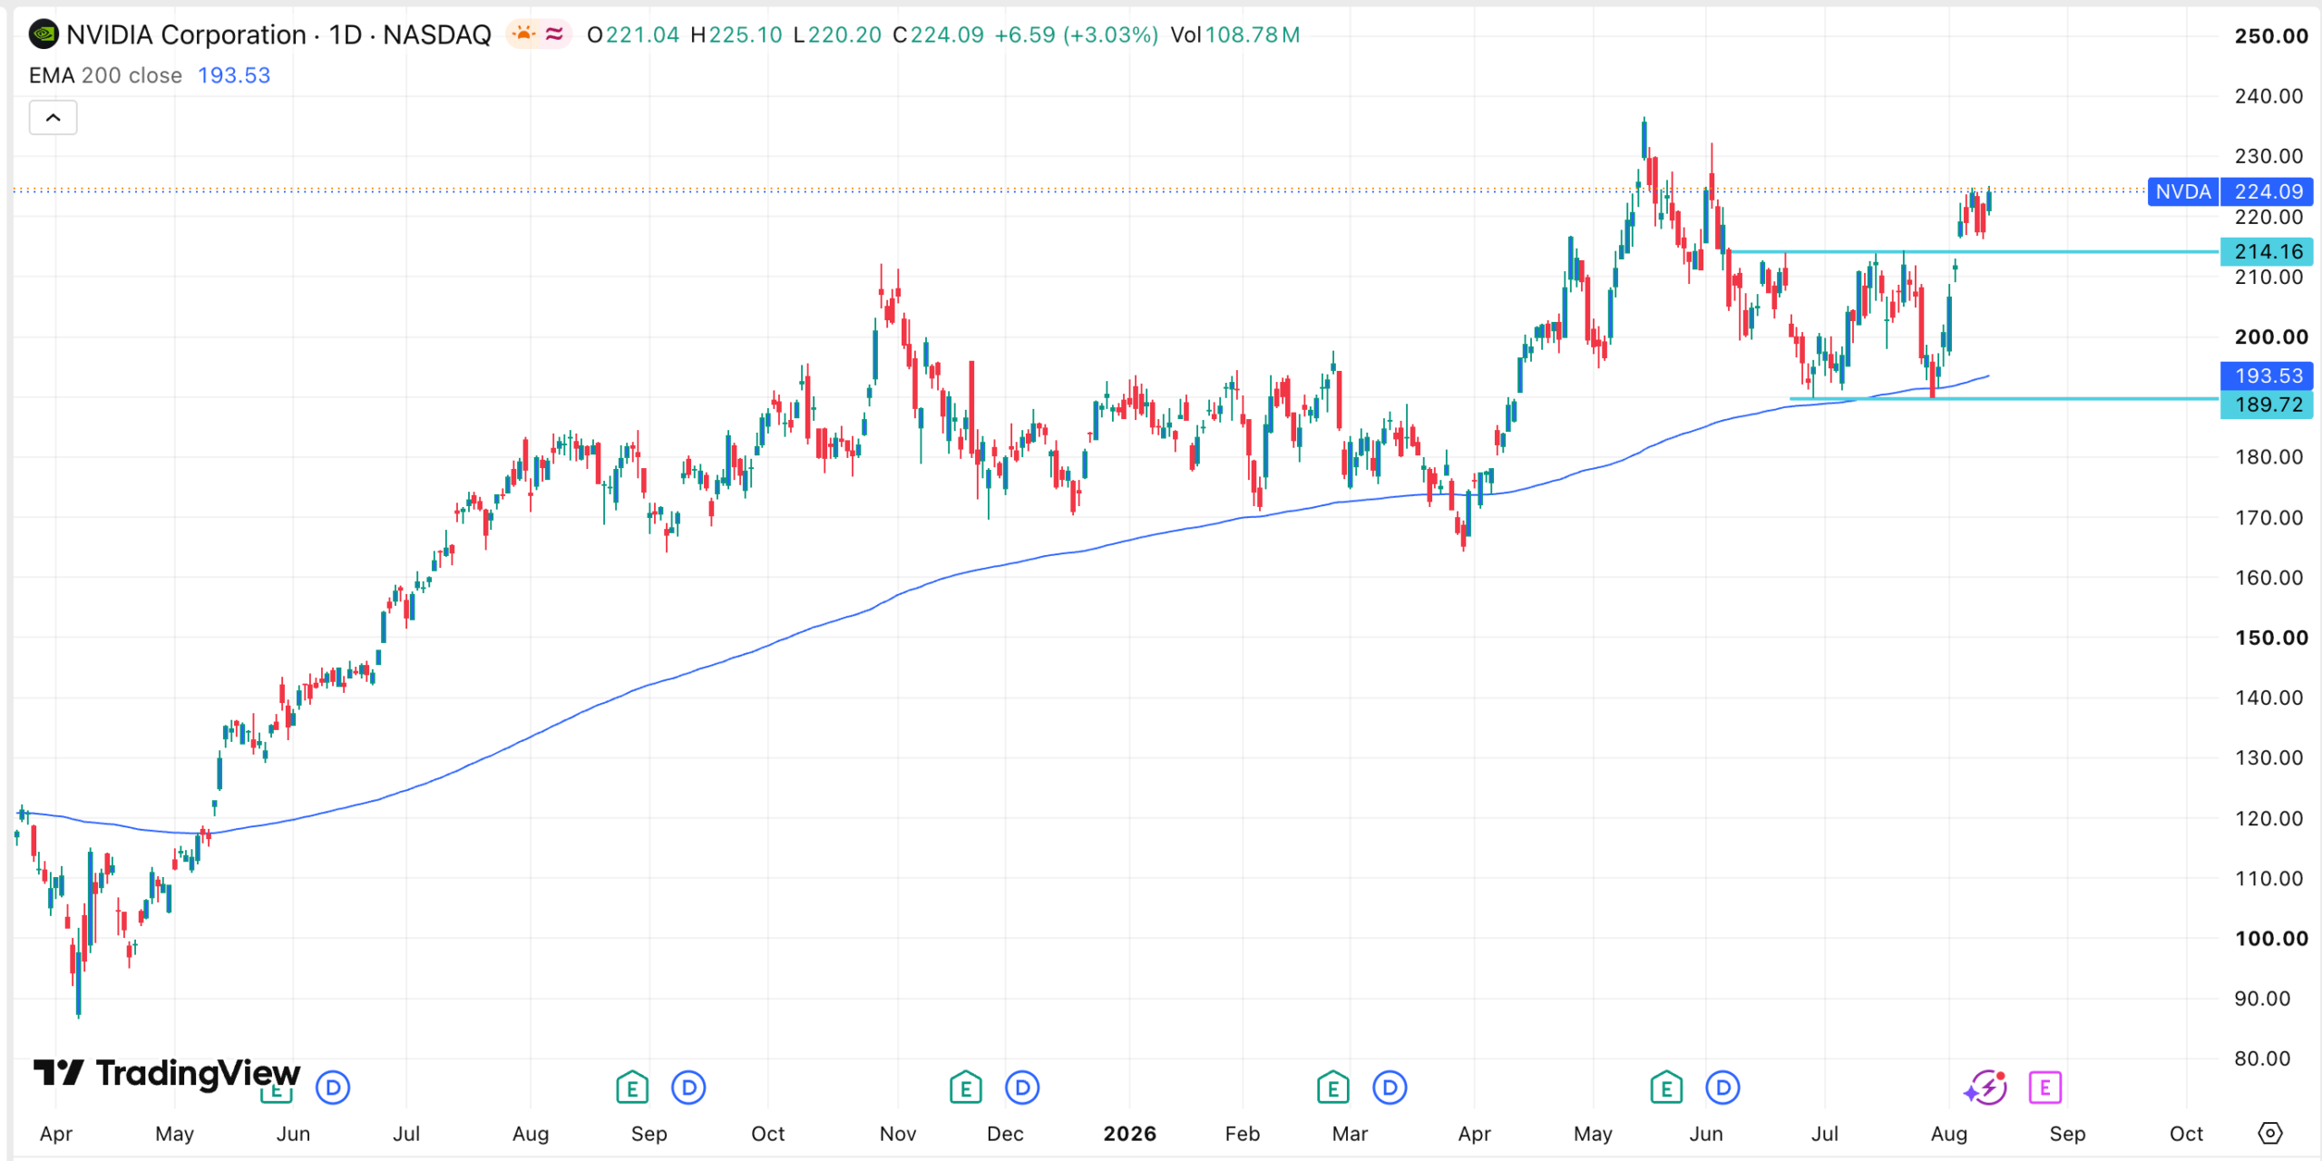Select the cyan 189.72 horizontal line label
This screenshot has height=1161, width=2322.
click(2268, 405)
